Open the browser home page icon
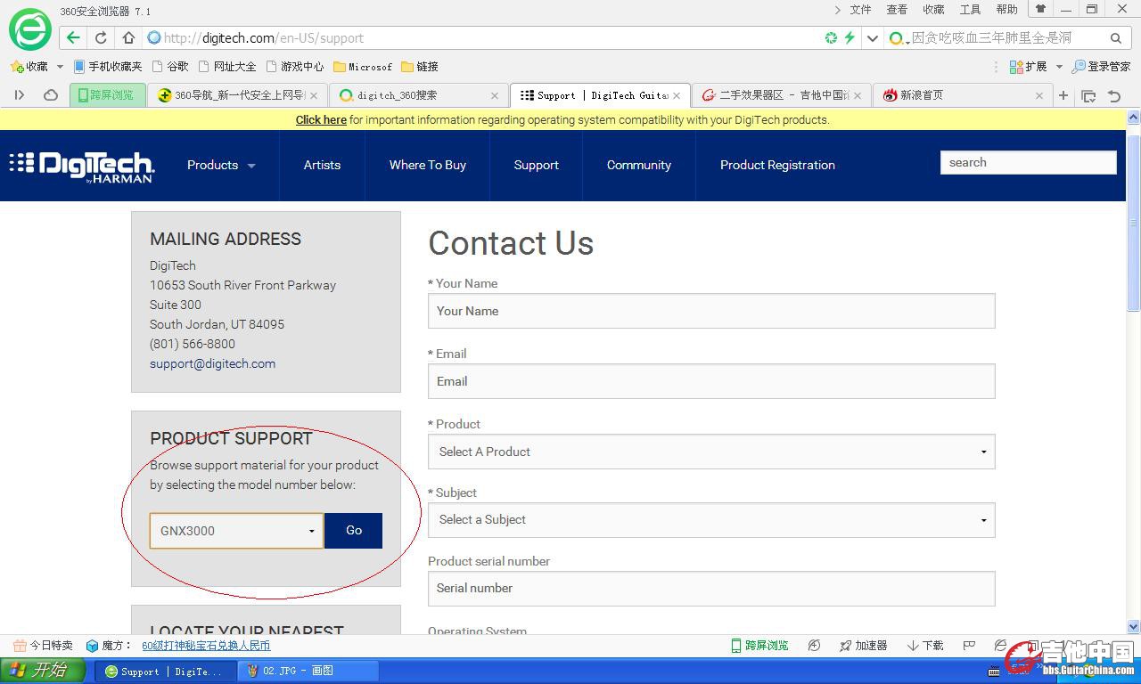The image size is (1141, 684). 128,37
